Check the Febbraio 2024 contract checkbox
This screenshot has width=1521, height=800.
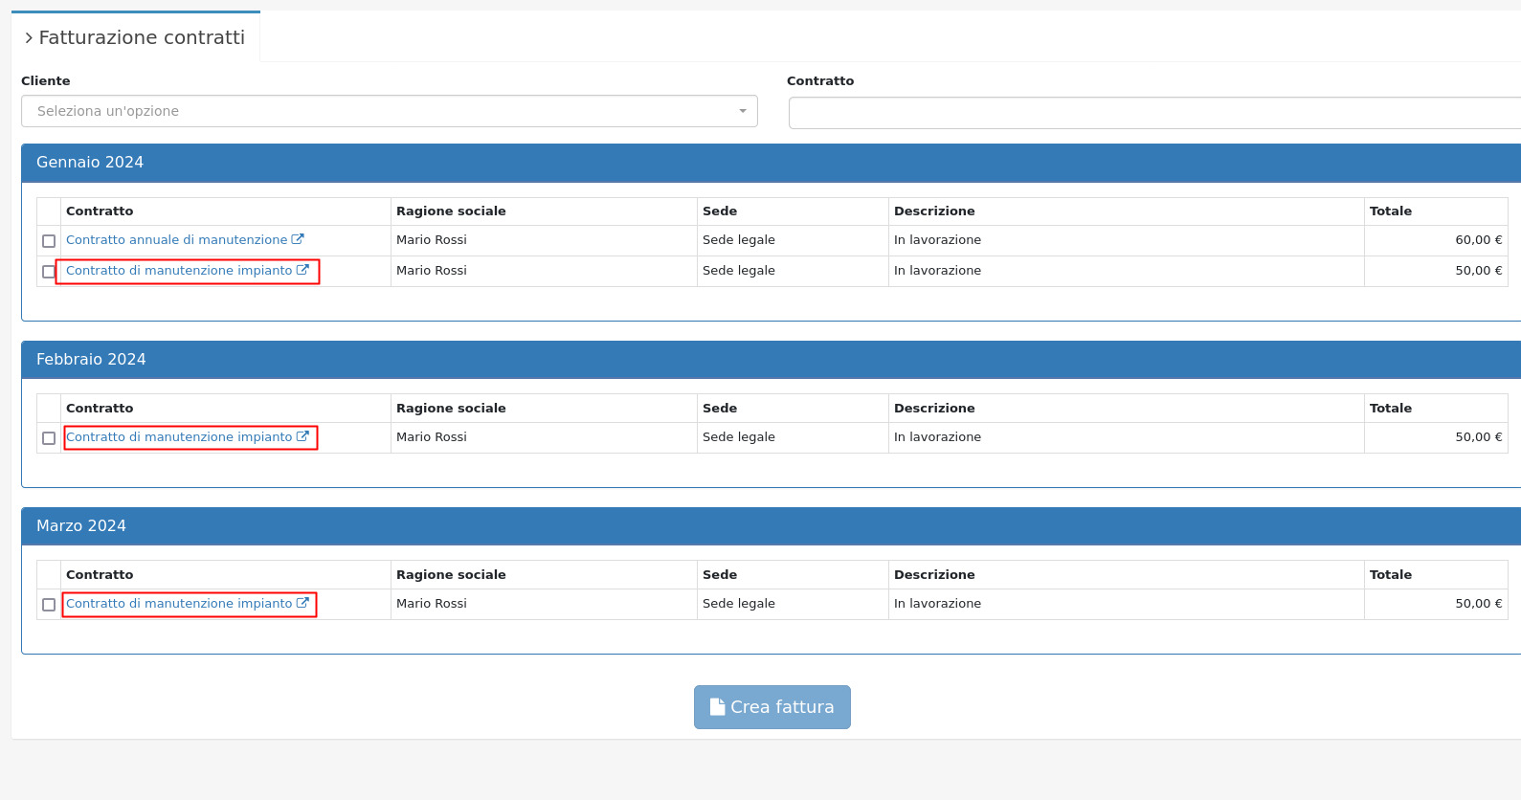[x=49, y=438]
